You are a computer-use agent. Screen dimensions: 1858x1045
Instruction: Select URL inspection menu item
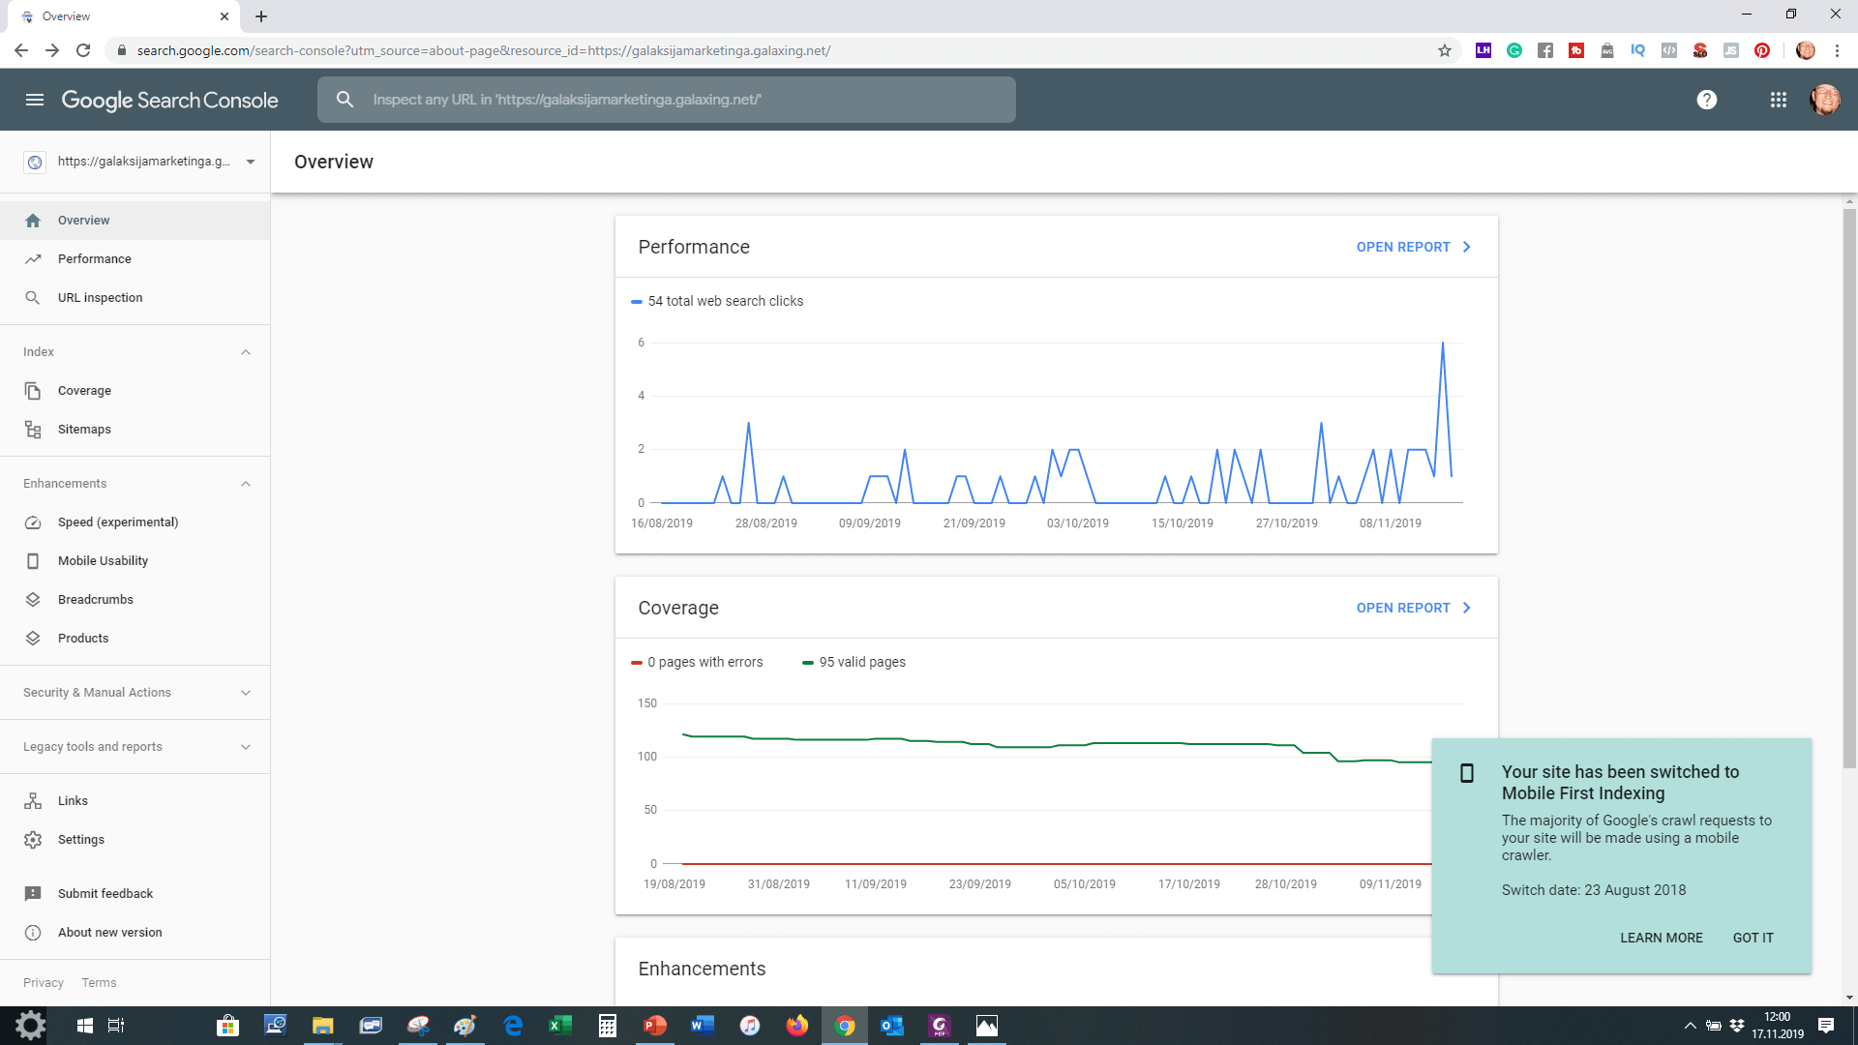pos(100,298)
